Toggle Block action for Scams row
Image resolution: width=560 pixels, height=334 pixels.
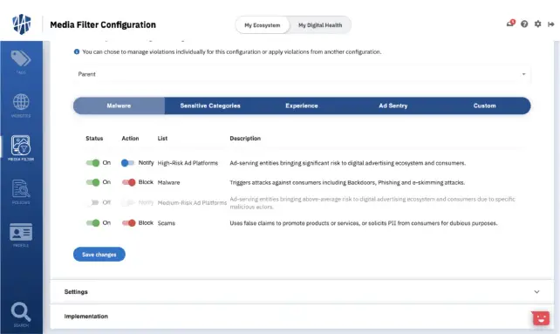[x=128, y=223]
